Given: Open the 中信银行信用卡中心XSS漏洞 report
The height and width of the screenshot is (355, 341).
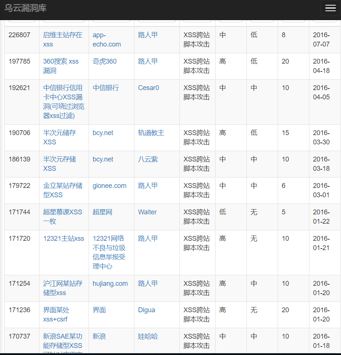Looking at the screenshot, I should [64, 102].
